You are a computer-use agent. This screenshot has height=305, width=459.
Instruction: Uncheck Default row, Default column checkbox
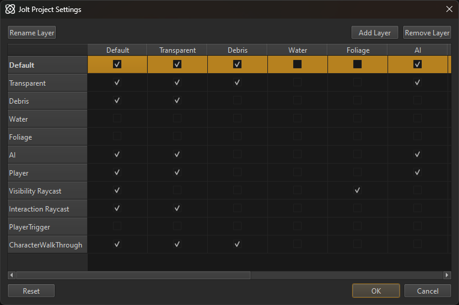click(117, 64)
